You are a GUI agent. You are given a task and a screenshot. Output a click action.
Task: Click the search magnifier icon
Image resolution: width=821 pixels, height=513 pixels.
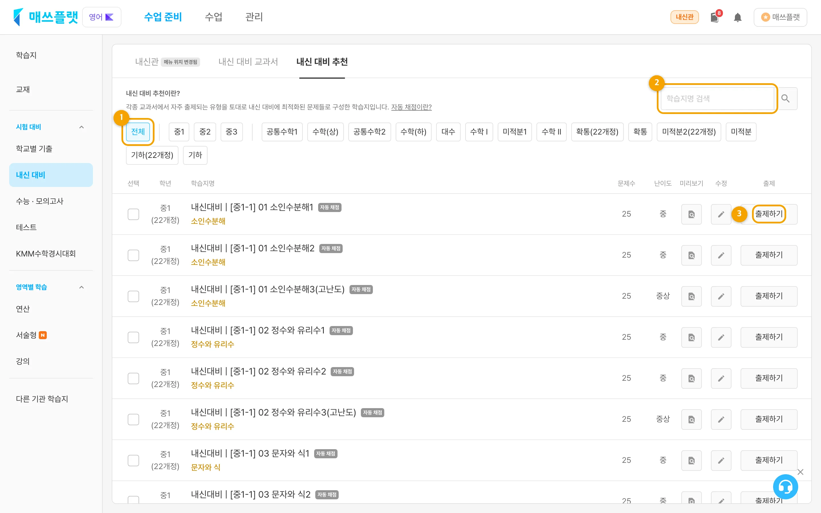tap(785, 98)
